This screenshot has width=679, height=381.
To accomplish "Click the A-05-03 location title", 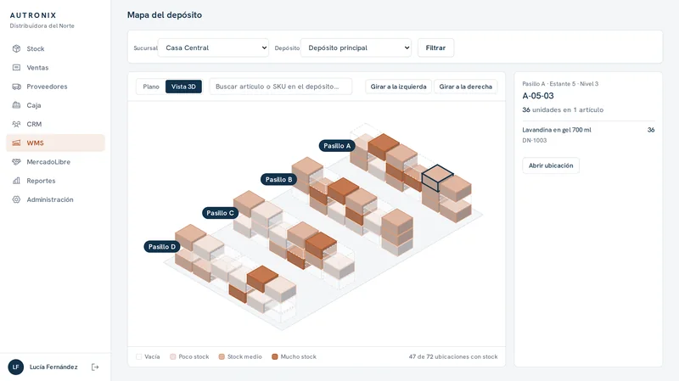I will [538, 96].
